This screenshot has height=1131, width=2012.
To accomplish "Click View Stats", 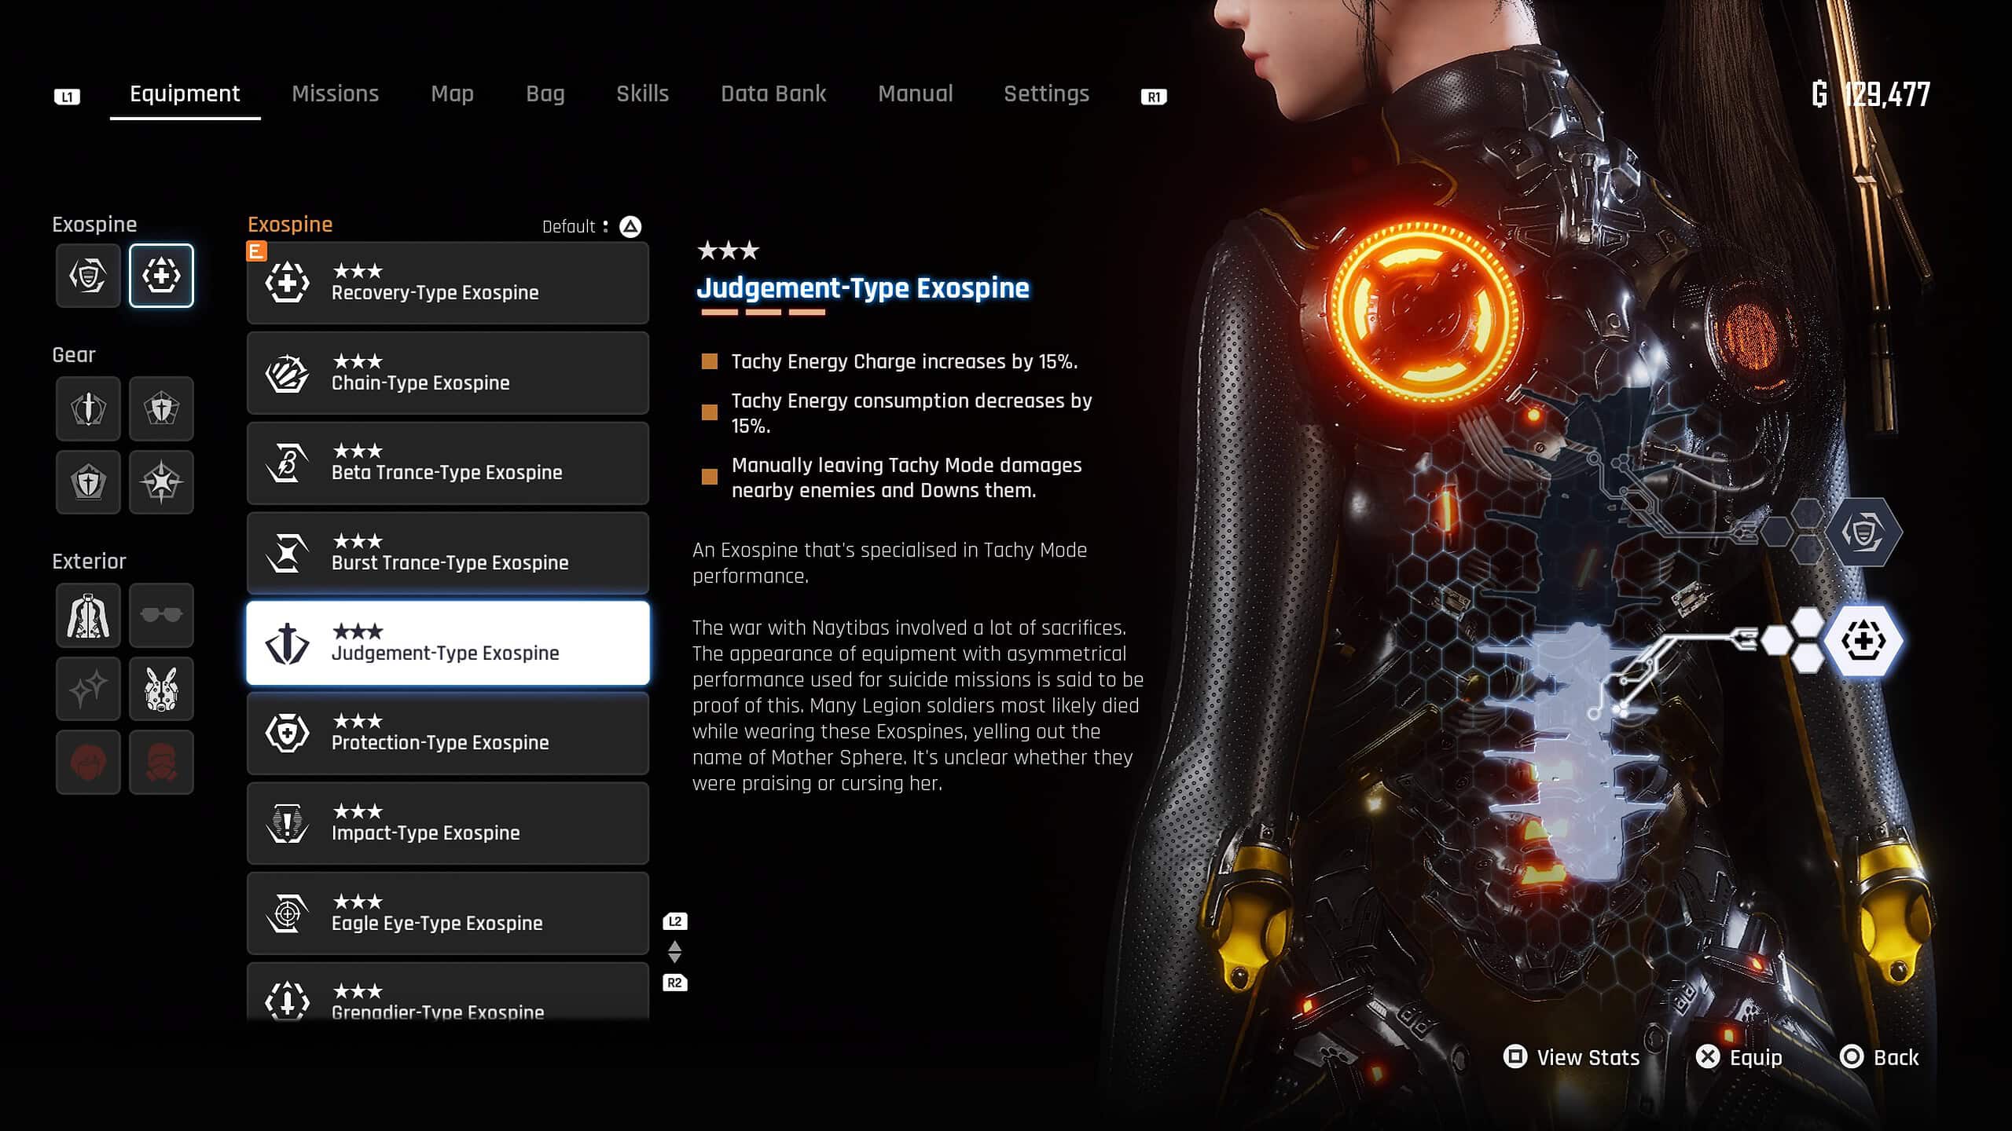I will pos(1572,1057).
